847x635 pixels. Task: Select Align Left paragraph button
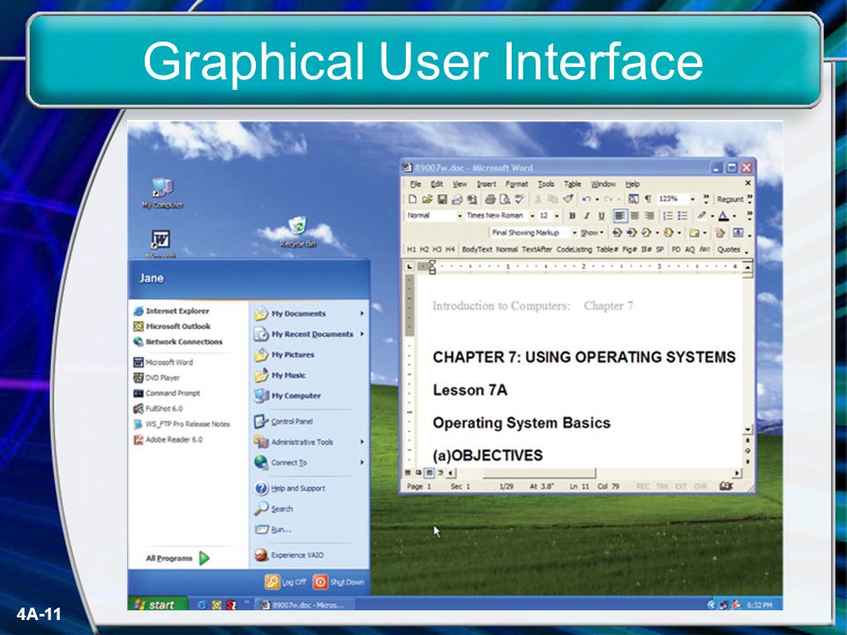[619, 216]
